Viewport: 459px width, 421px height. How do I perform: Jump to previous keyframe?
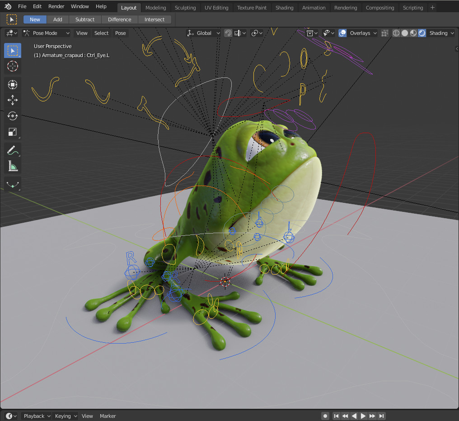[x=346, y=416]
